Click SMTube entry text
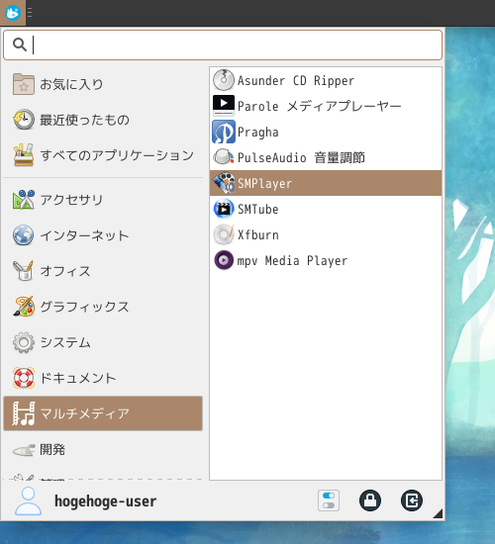Image resolution: width=495 pixels, height=544 pixels. [x=258, y=210]
